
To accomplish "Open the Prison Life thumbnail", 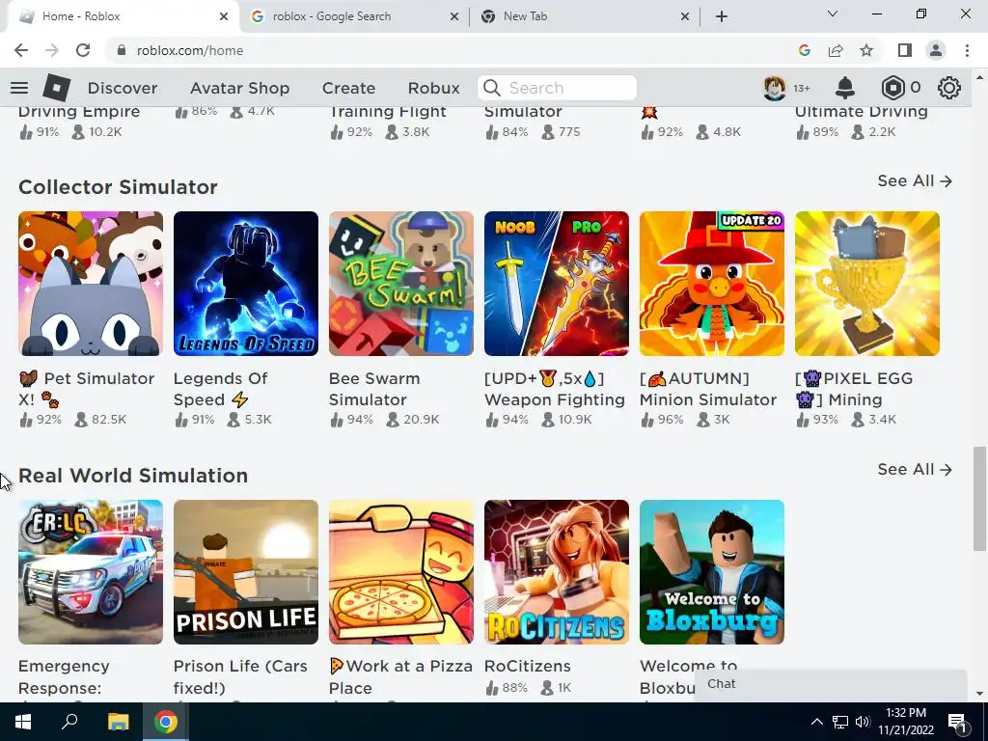I will [x=246, y=572].
